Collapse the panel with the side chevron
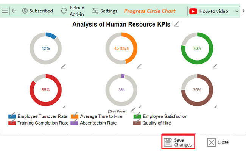This screenshot has width=246, height=153. click(x=243, y=11)
